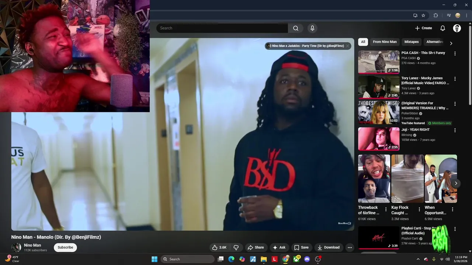Focus the YouTube search field
Viewport: 472px width, 265px height.
(x=222, y=28)
